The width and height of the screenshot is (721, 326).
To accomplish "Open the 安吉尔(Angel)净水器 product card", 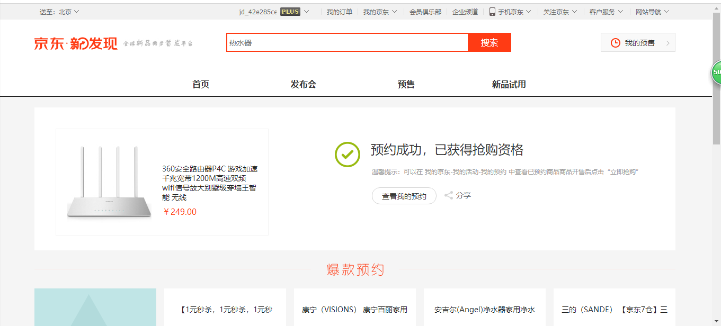I will click(485, 307).
